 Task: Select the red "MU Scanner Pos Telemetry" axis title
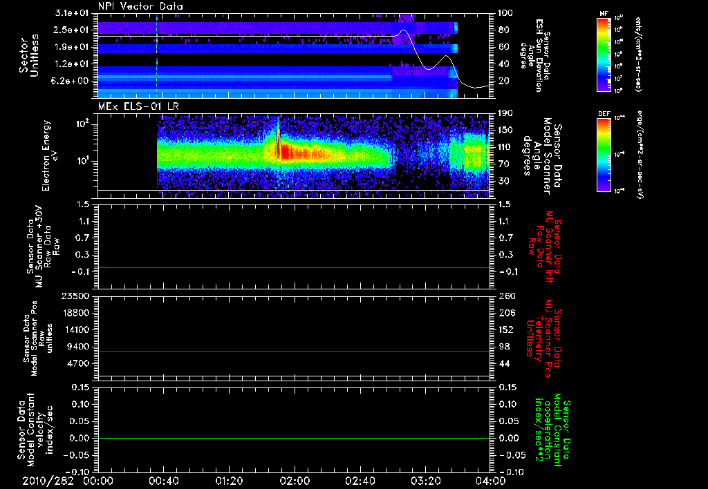tap(544, 338)
